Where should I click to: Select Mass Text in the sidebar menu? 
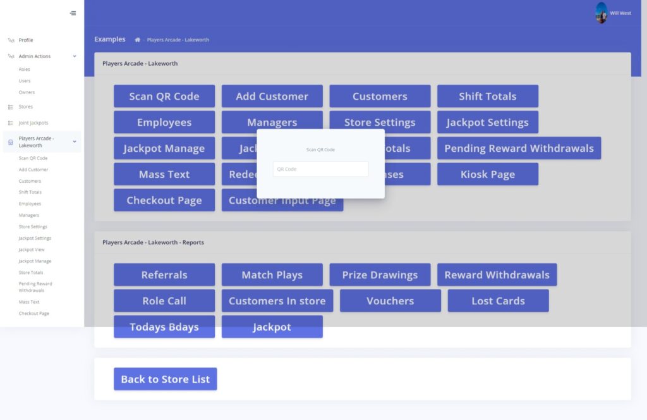[x=29, y=302]
